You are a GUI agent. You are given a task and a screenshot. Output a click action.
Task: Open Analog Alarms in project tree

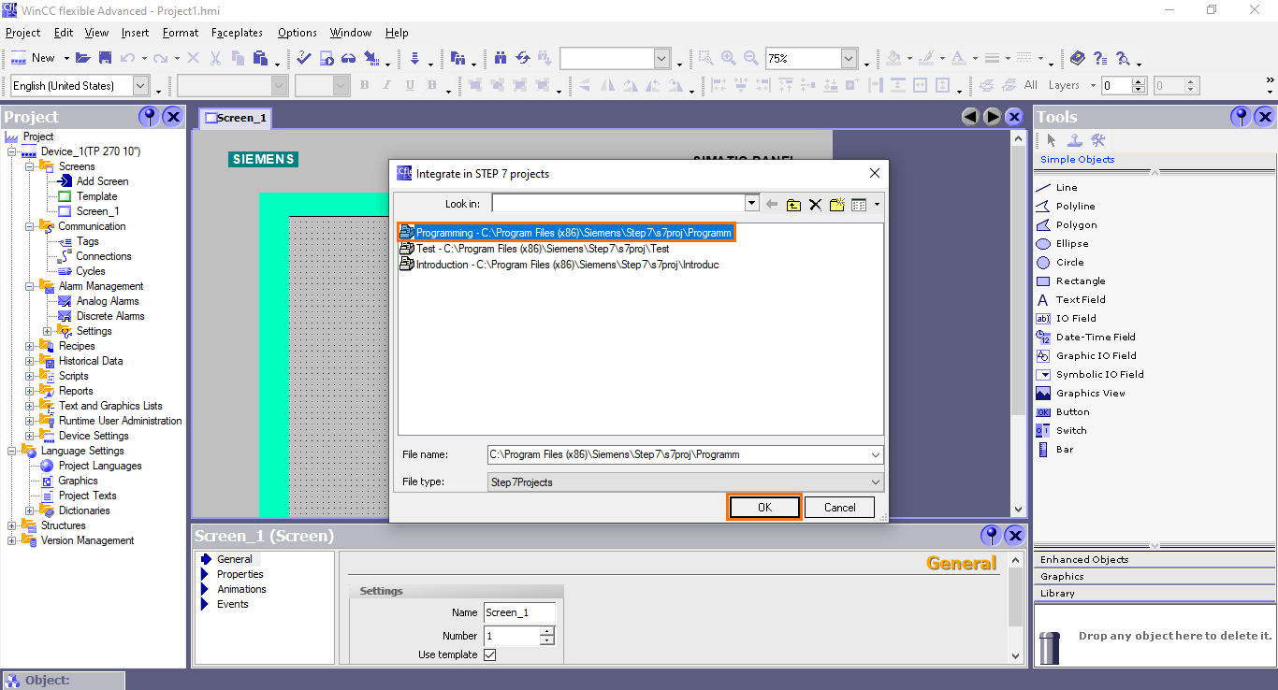pos(108,301)
